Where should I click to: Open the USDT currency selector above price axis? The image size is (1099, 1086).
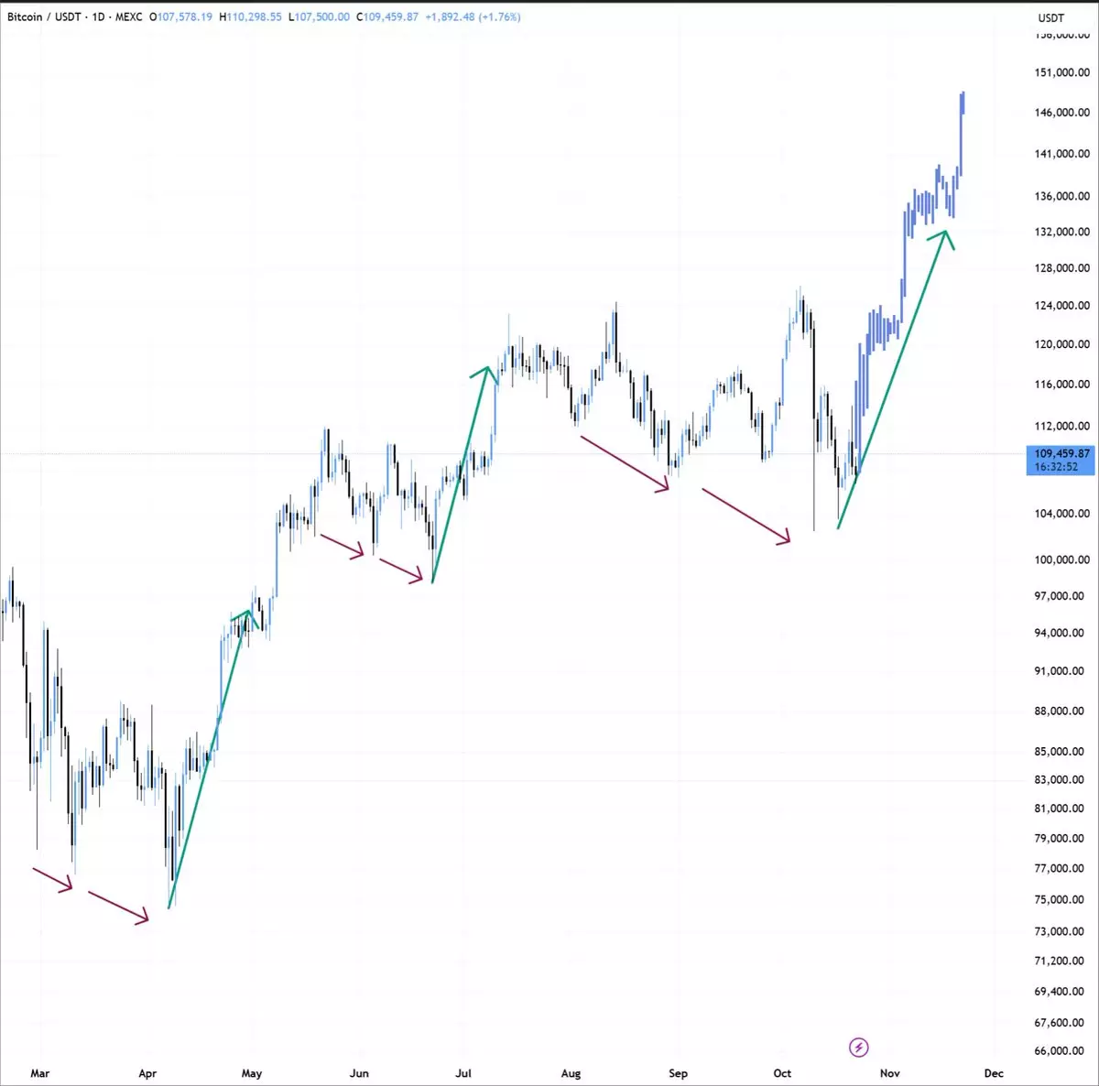1050,17
